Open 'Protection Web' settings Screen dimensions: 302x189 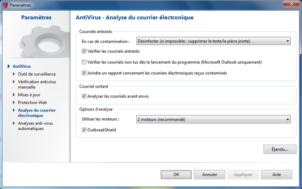click(32, 102)
